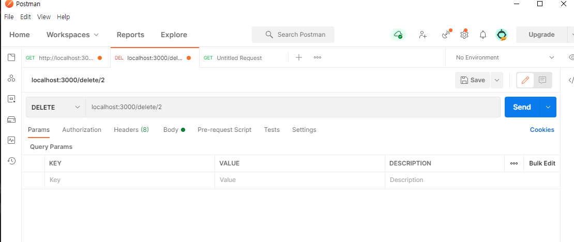Expand the Workspaces dropdown
The image size is (574, 242).
point(72,35)
